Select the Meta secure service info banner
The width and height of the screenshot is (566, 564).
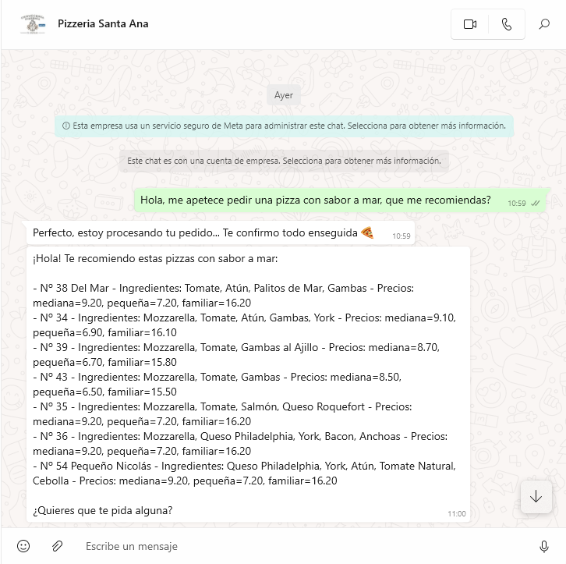coord(284,126)
